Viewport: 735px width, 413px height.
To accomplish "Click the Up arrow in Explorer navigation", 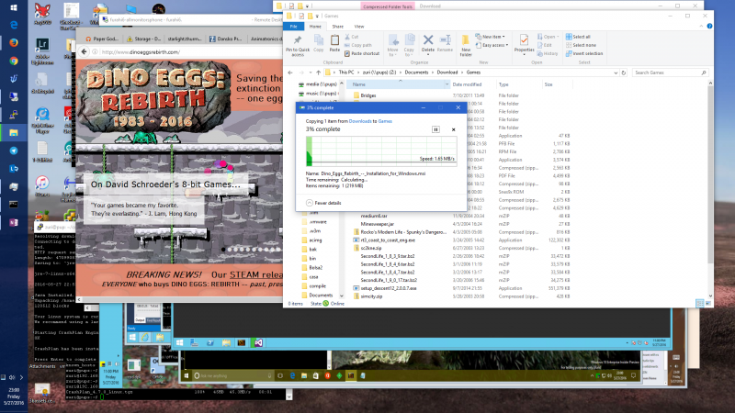I will 318,71.
